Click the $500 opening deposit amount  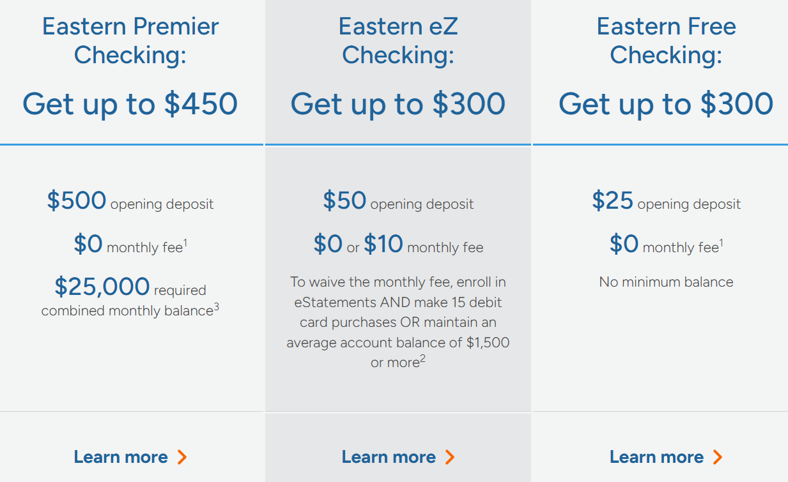76,200
